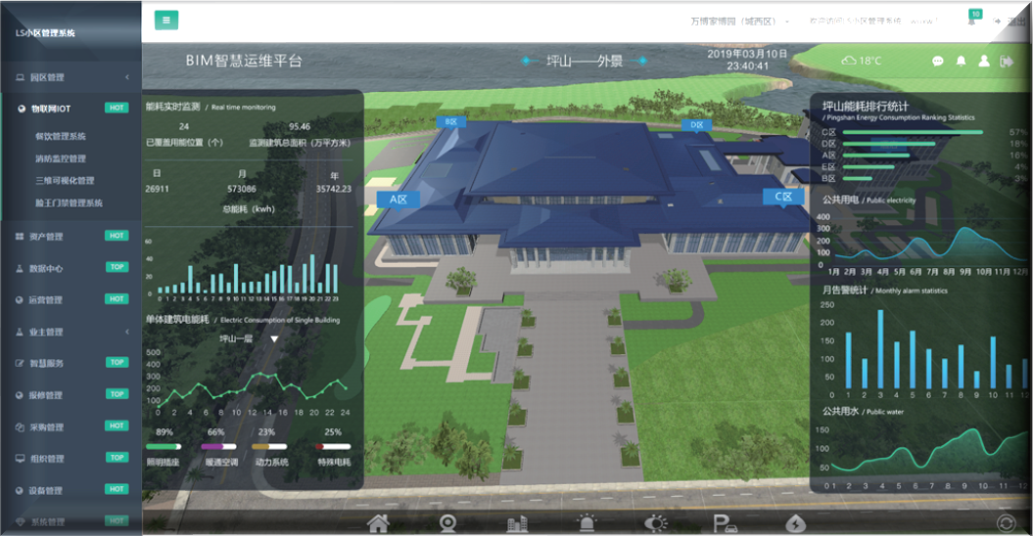Open the camera monitoring icon in bottom bar
The height and width of the screenshot is (536, 1033).
pyautogui.click(x=447, y=523)
